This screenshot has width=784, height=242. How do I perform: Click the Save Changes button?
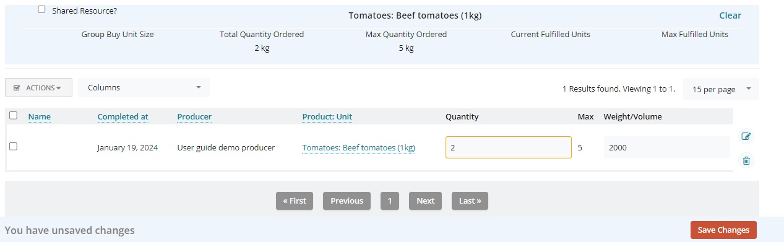coord(723,230)
